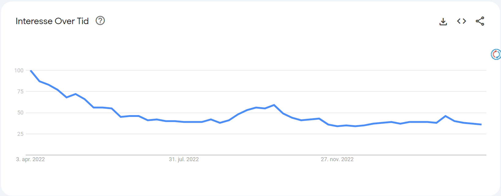
Task: Click the line point above 27. nov. 2022
Action: [337, 126]
